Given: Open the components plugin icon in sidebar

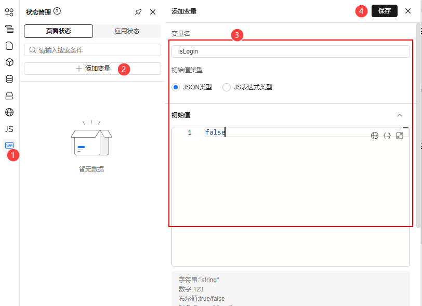Looking at the screenshot, I should (9, 12).
